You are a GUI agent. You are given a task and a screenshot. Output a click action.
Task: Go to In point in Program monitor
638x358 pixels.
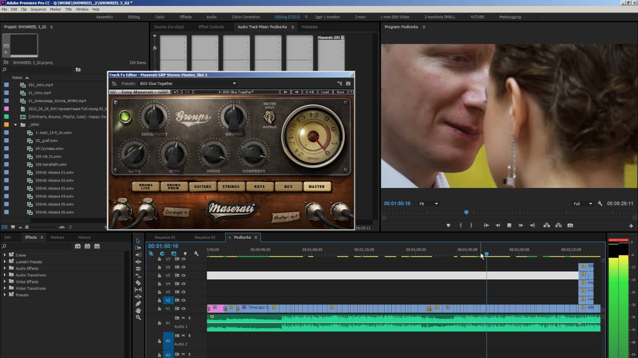(486, 225)
